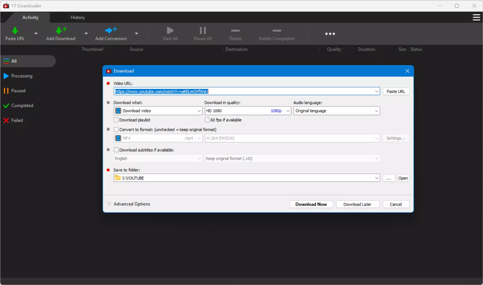The image size is (483, 285).
Task: Click the Start All play icon
Action: [170, 30]
